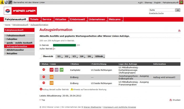184x109 pixels.
Task: Click the red Fahrplanauskunft sidebar header
Action: [x=19, y=30]
